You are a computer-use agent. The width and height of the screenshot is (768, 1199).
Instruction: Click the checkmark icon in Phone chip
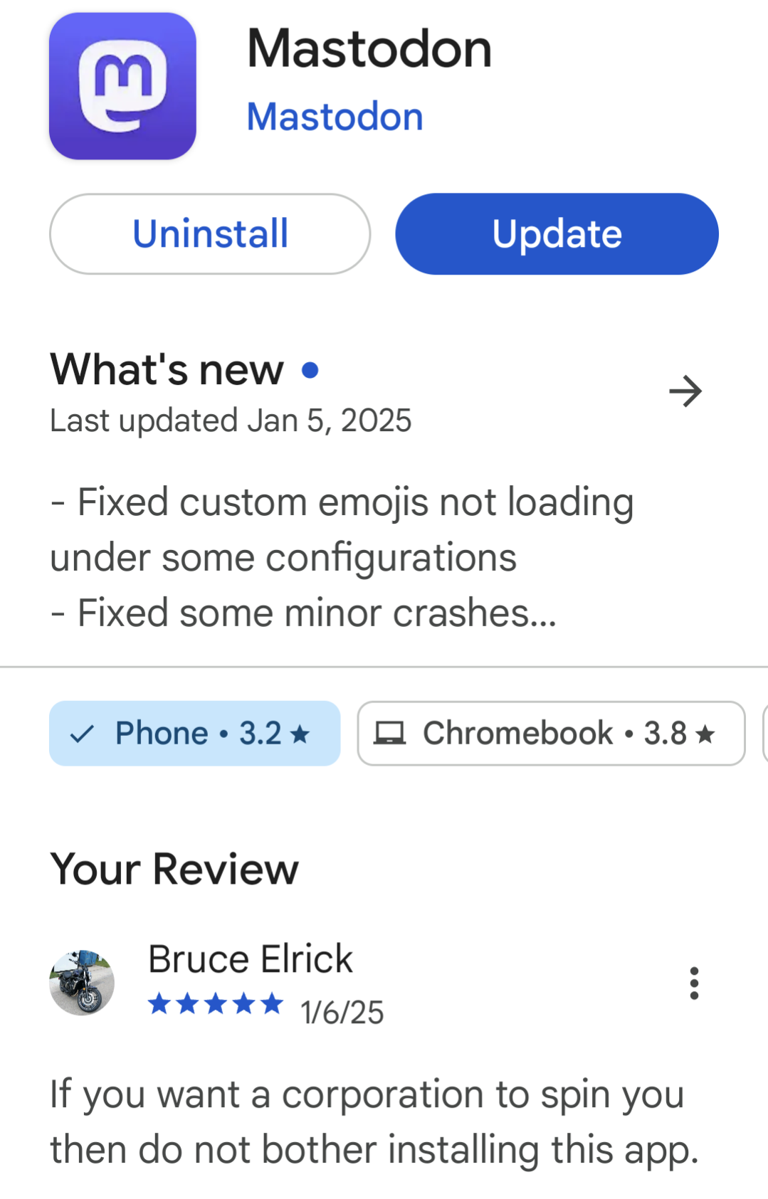coord(83,734)
